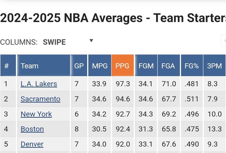226x153 pixels.
Task: Click the partially visible column scroll arrow button
Action: (x=223, y=41)
